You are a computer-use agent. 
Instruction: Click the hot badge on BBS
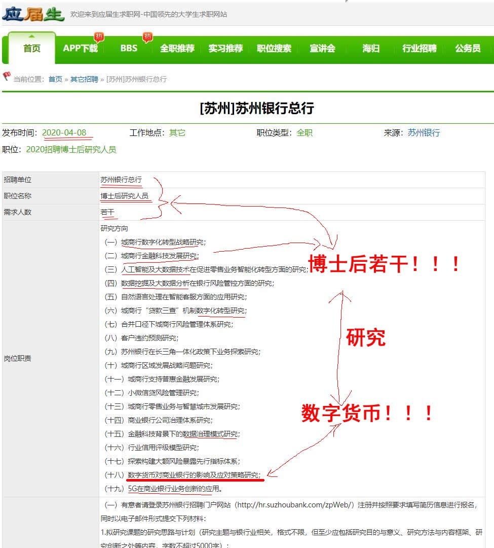(x=147, y=37)
